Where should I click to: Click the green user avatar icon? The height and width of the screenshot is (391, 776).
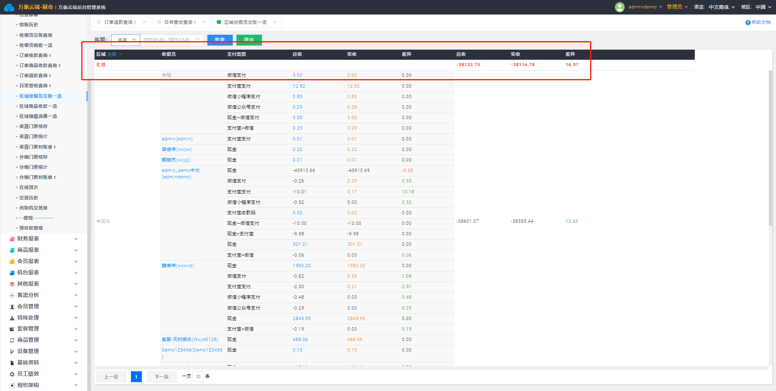620,7
